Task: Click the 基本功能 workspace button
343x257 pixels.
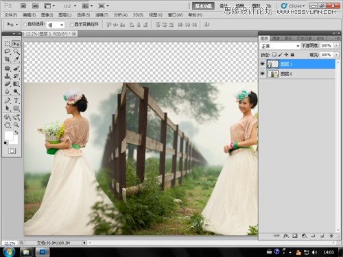Action: point(203,6)
